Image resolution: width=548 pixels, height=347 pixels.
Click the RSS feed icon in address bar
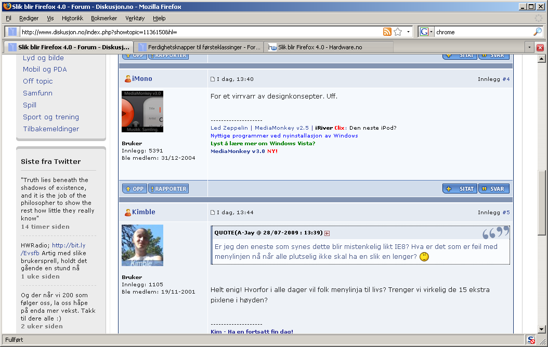point(387,32)
